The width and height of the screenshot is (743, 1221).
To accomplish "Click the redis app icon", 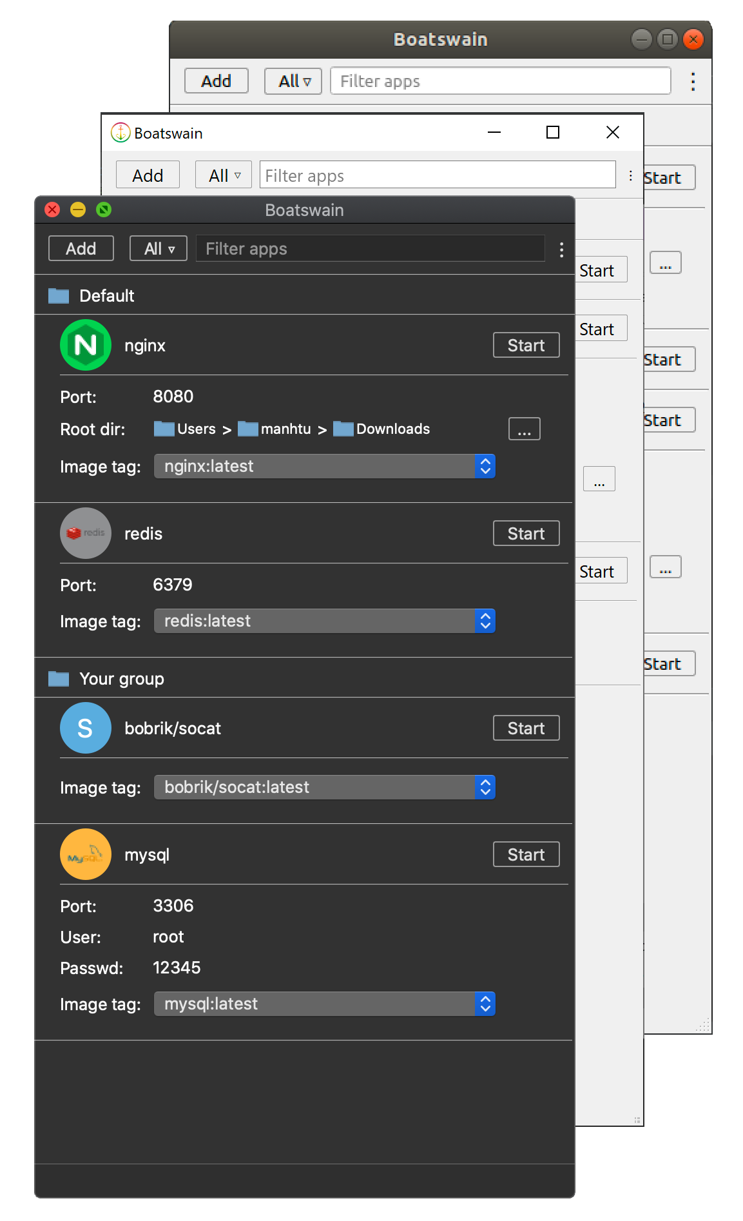I will click(x=86, y=533).
